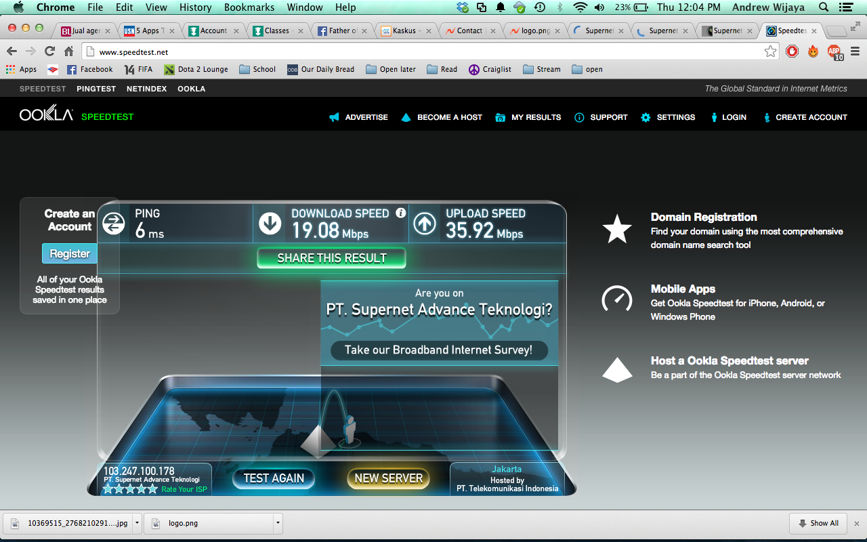This screenshot has width=867, height=542.
Task: Open the Facebook bookmark
Action: (x=90, y=69)
